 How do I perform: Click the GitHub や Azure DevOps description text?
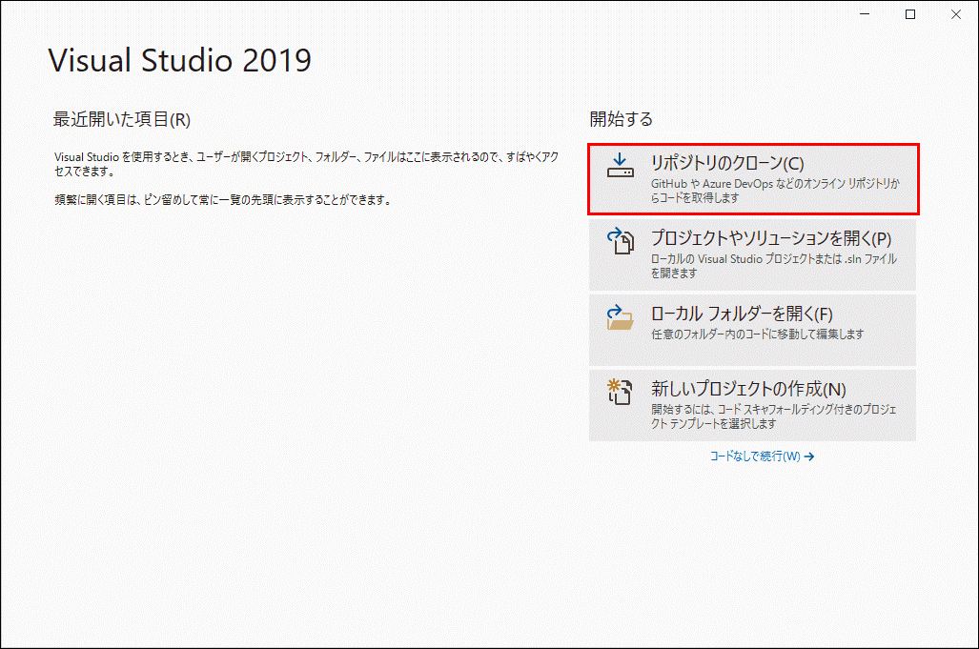(775, 191)
